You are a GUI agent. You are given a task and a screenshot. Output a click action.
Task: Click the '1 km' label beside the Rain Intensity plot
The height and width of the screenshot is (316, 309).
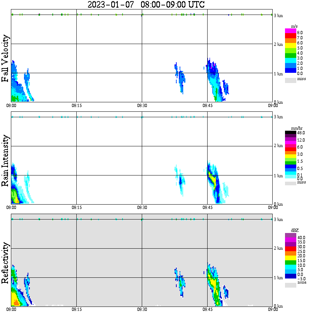point(278,176)
